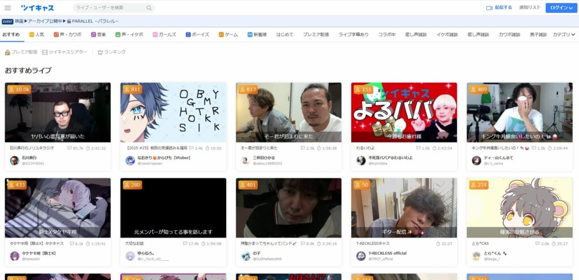The height and width of the screenshot is (280, 579).
Task: Switch to the 人気 tab
Action: 37,35
